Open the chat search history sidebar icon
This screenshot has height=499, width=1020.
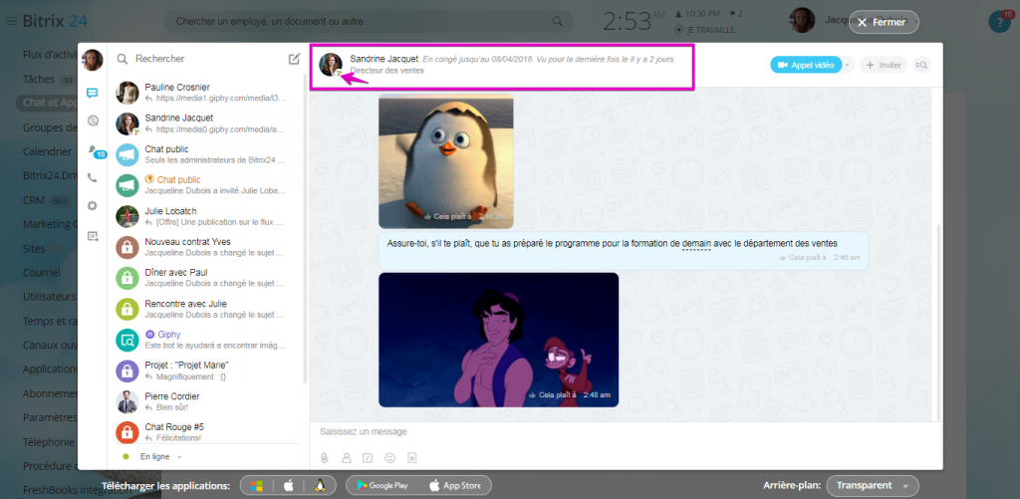[92, 121]
